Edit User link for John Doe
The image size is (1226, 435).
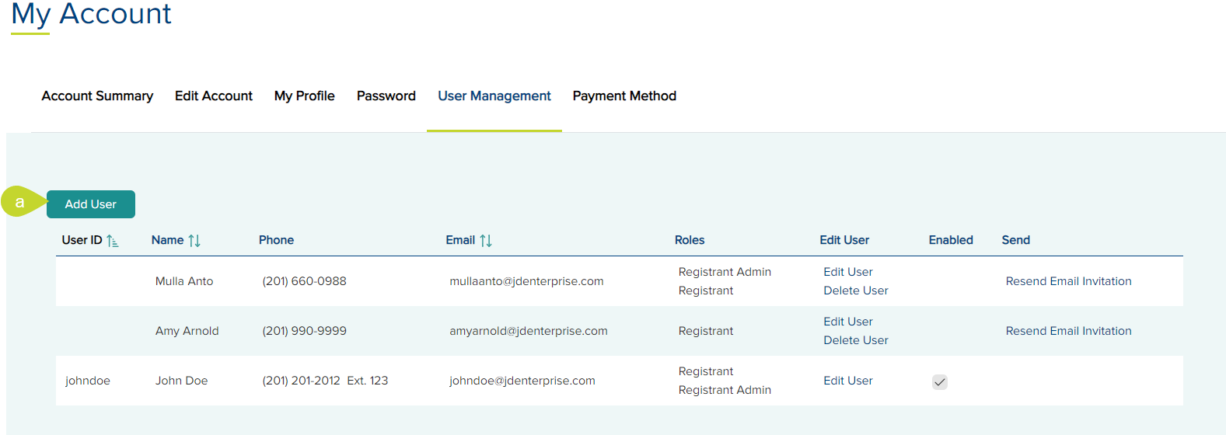point(848,381)
